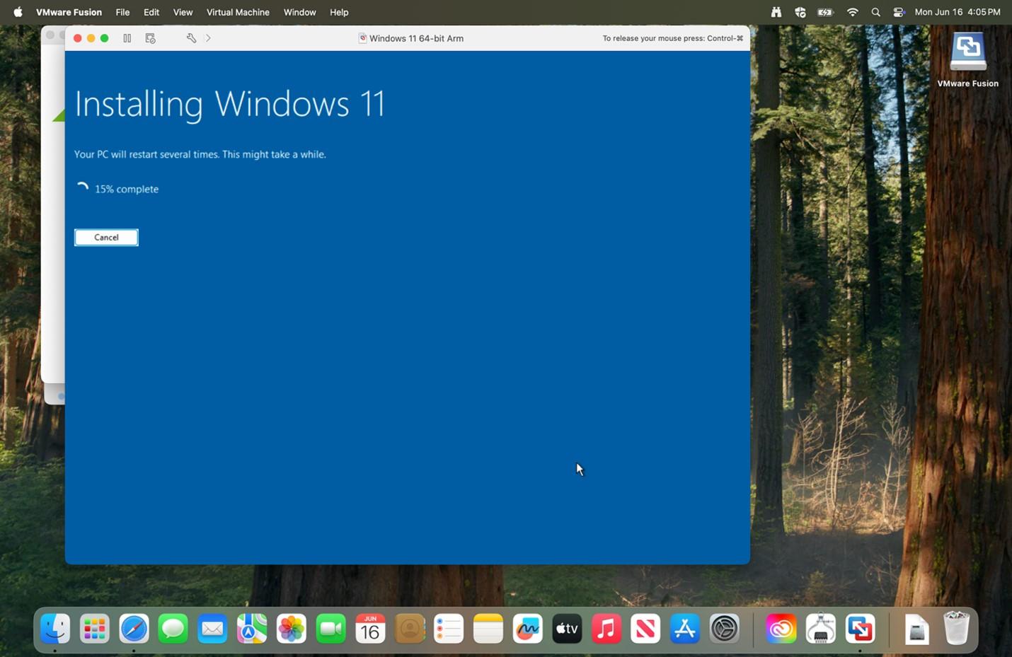Close the Windows 11 VM window
The width and height of the screenshot is (1012, 657).
(x=78, y=38)
